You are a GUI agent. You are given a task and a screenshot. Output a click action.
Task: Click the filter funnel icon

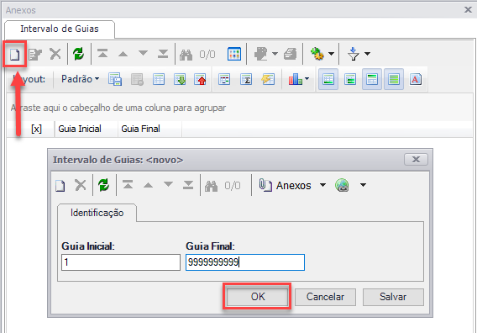pyautogui.click(x=354, y=54)
